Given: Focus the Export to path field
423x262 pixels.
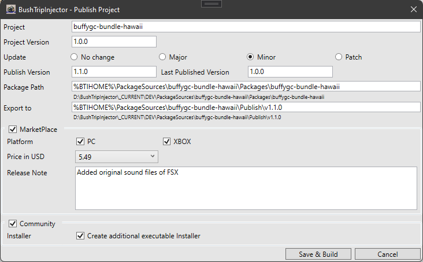Looking at the screenshot, I should coord(246,107).
